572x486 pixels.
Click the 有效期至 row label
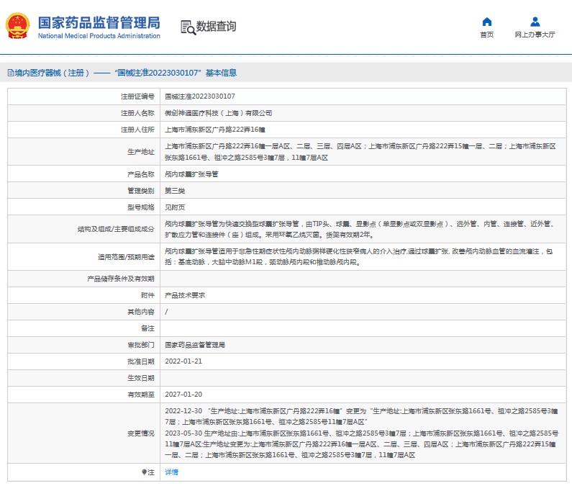141,395
